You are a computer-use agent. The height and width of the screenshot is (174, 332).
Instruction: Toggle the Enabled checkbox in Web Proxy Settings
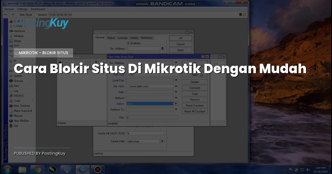128,43
